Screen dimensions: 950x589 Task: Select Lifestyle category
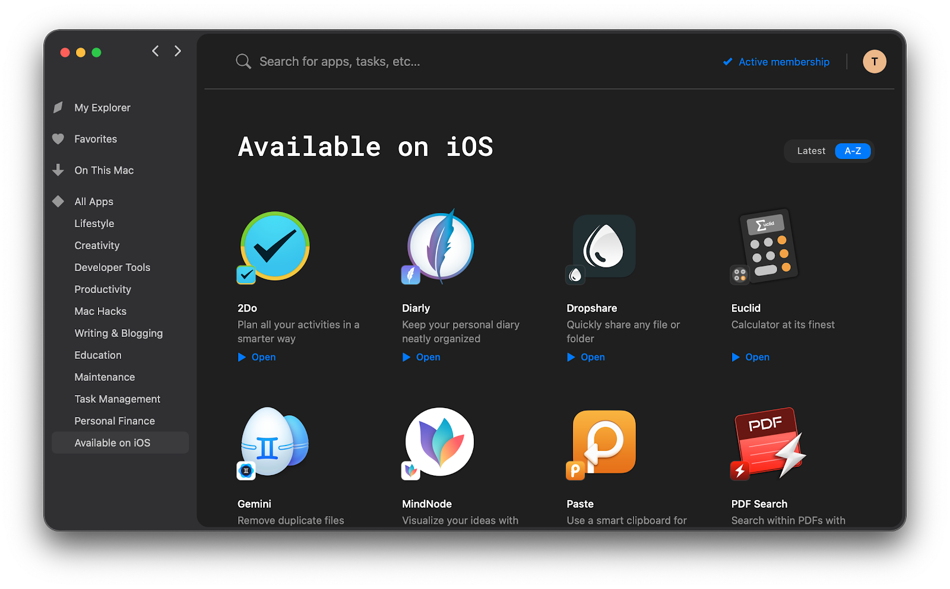coord(94,224)
